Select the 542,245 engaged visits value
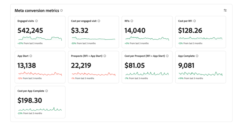Viewport: 234px width, 123px height. (x=30, y=31)
